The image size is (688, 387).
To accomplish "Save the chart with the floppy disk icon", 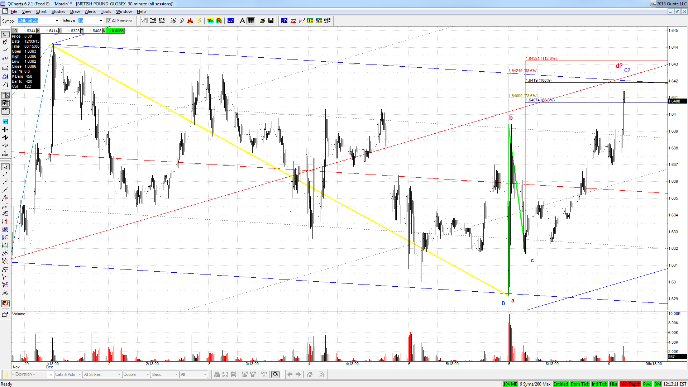I will (x=271, y=21).
